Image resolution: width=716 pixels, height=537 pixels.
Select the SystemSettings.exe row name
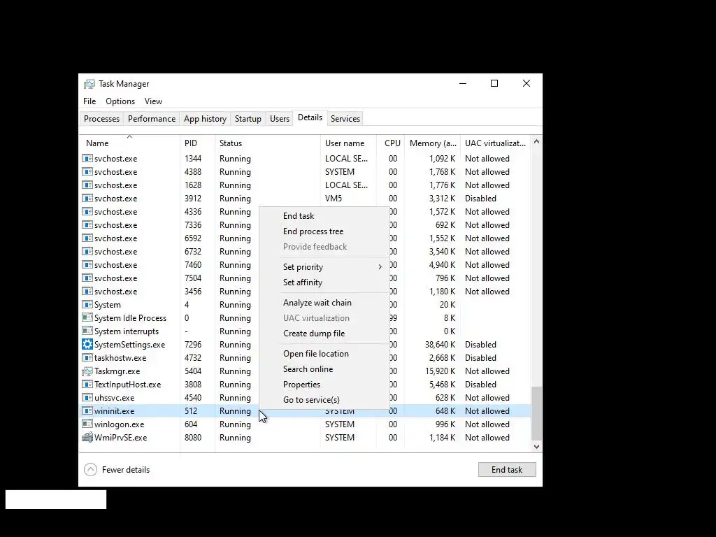click(x=129, y=344)
